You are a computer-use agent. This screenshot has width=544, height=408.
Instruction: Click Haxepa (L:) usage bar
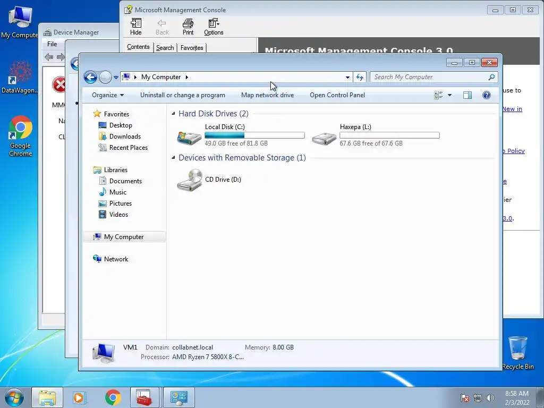click(389, 135)
